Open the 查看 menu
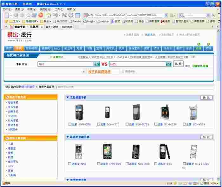Image resolution: width=222 pixels, height=187 pixels. tap(19, 9)
